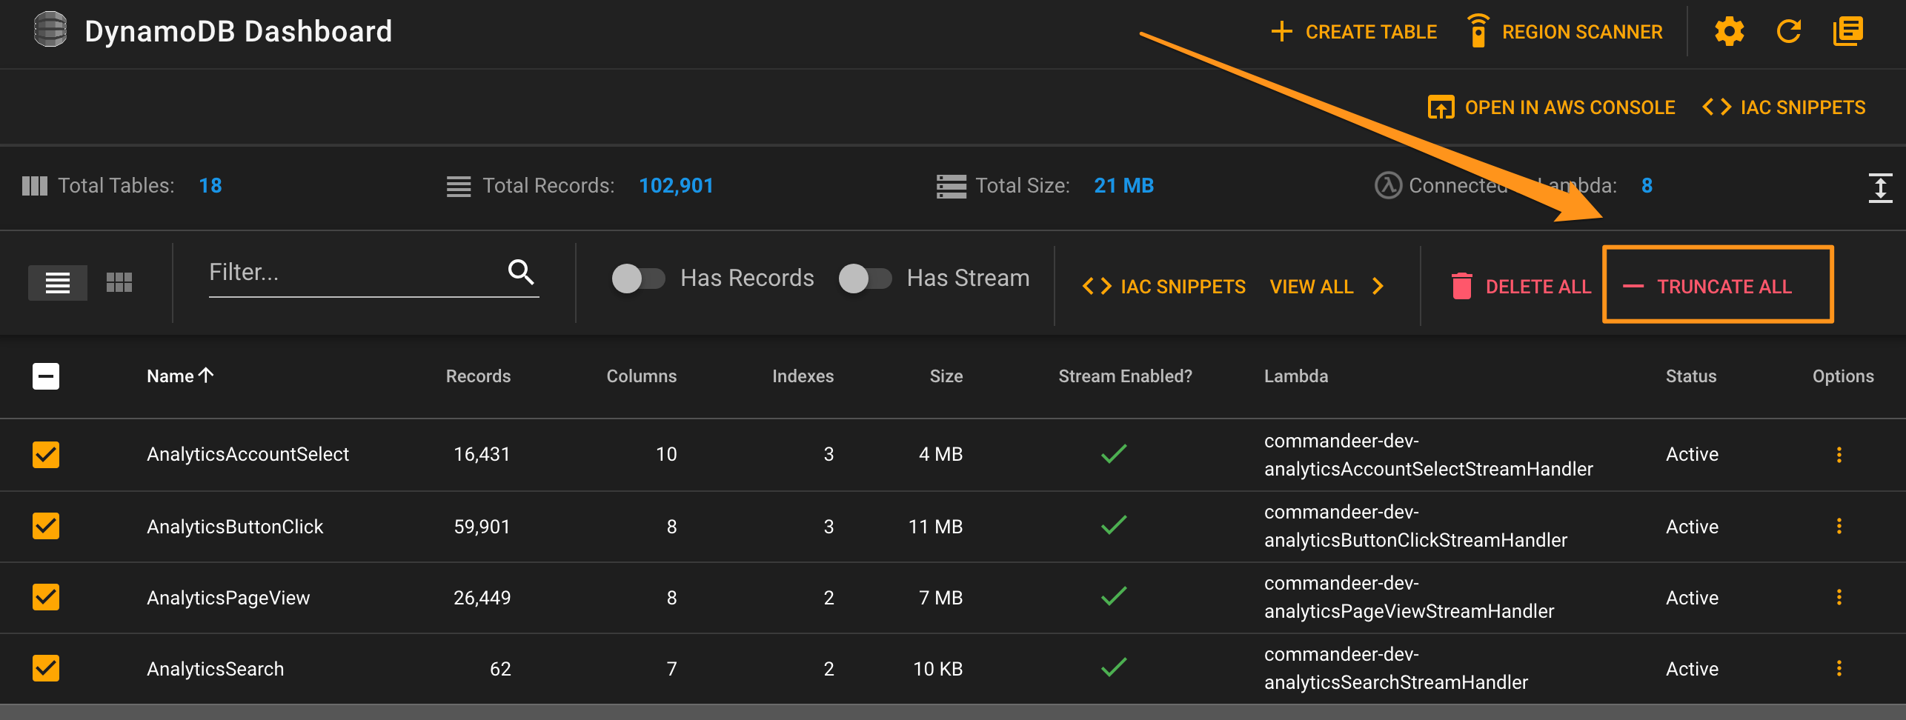The image size is (1906, 720).
Task: Click the Total Size value 21 MB
Action: coord(1123,185)
